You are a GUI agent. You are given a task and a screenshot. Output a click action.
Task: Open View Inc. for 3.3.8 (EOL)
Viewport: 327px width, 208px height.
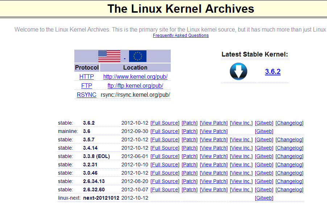click(x=241, y=156)
